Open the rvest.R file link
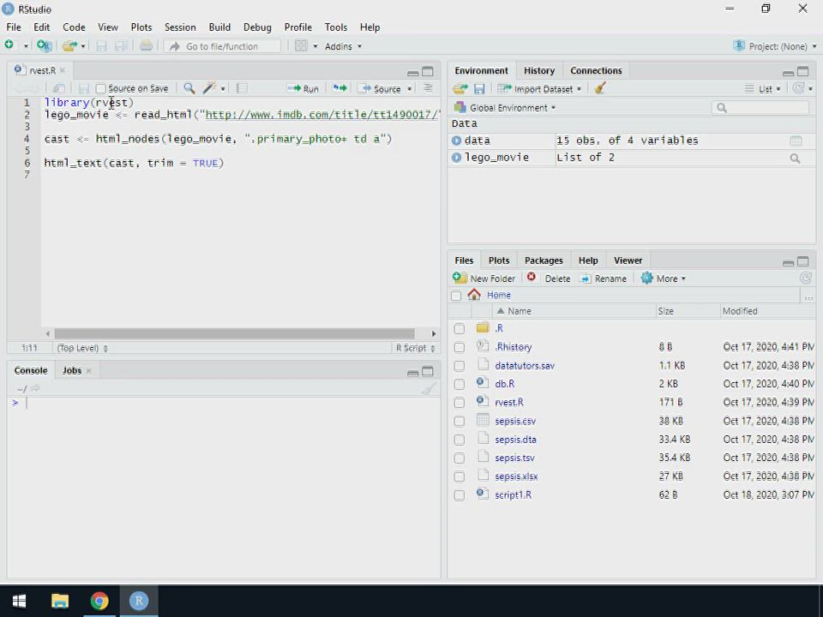The height and width of the screenshot is (617, 823). (508, 402)
